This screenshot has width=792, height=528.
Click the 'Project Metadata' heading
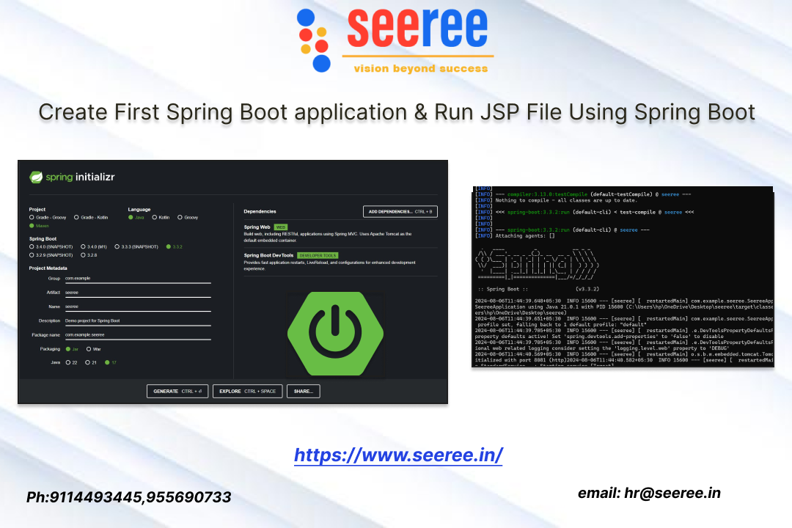pyautogui.click(x=48, y=268)
